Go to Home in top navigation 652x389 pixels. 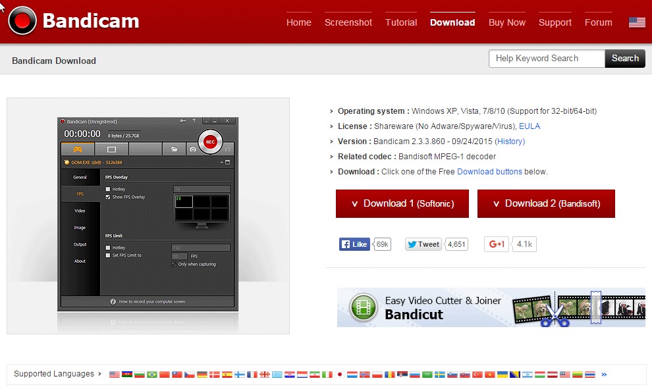tap(298, 22)
